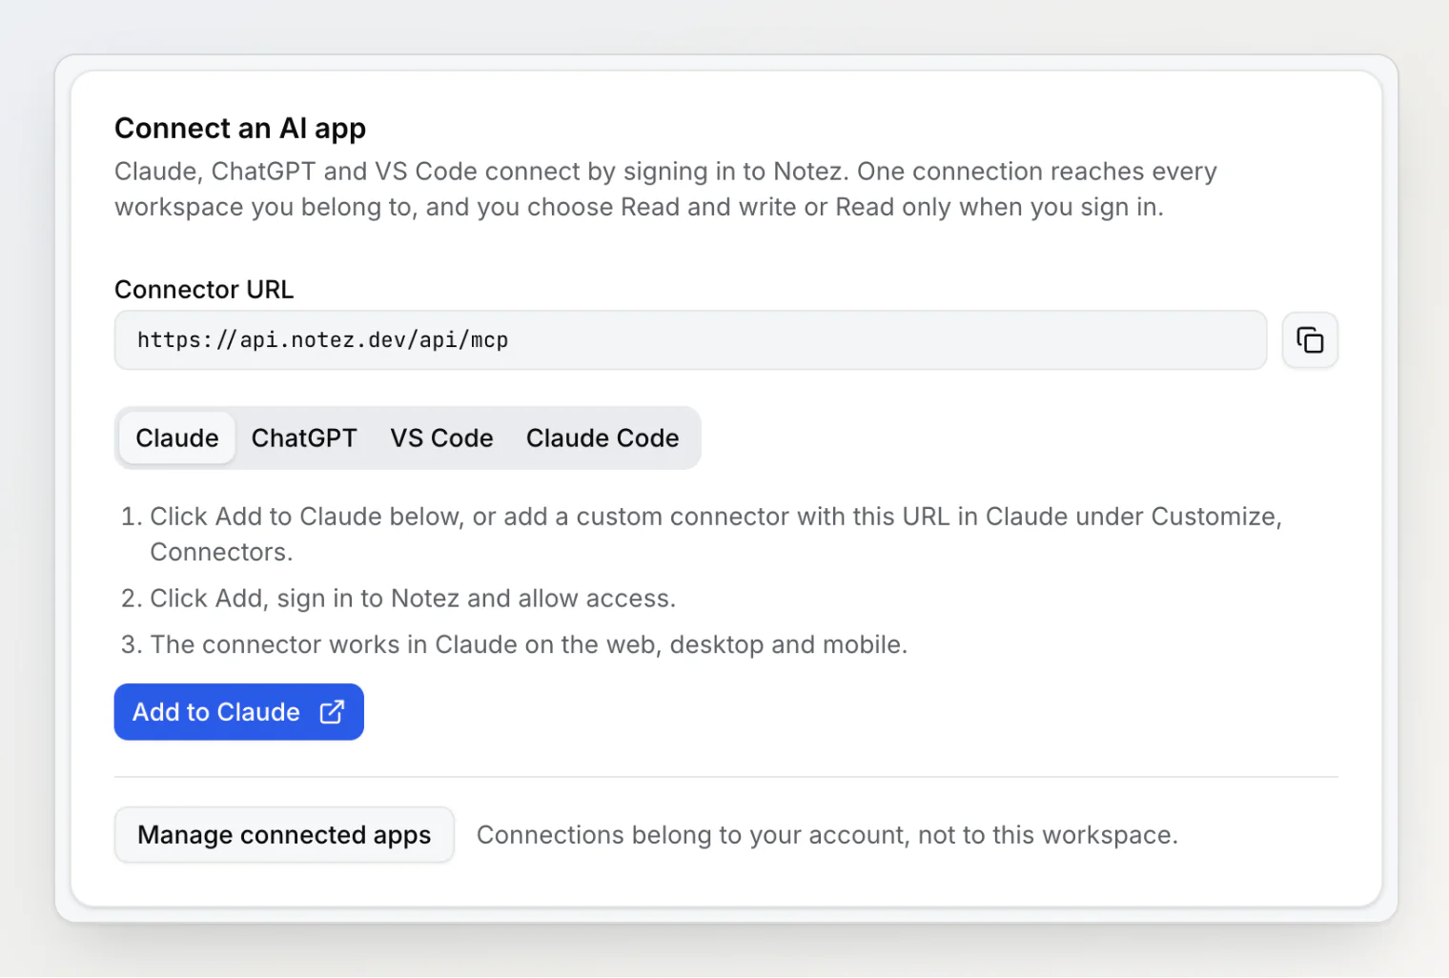Image resolution: width=1449 pixels, height=978 pixels.
Task: Click 'Connections belong to your account' note
Action: (x=827, y=835)
